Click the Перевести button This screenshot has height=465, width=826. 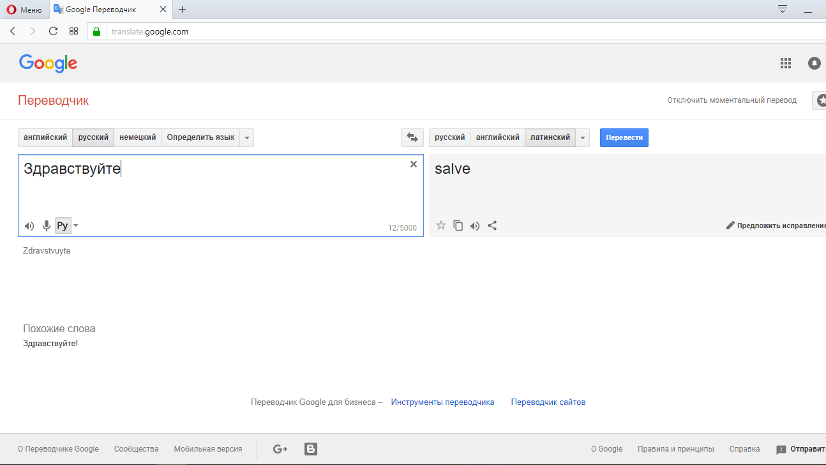coord(624,137)
